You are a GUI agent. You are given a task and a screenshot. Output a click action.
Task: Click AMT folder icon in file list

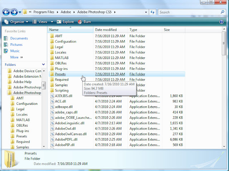52,36
